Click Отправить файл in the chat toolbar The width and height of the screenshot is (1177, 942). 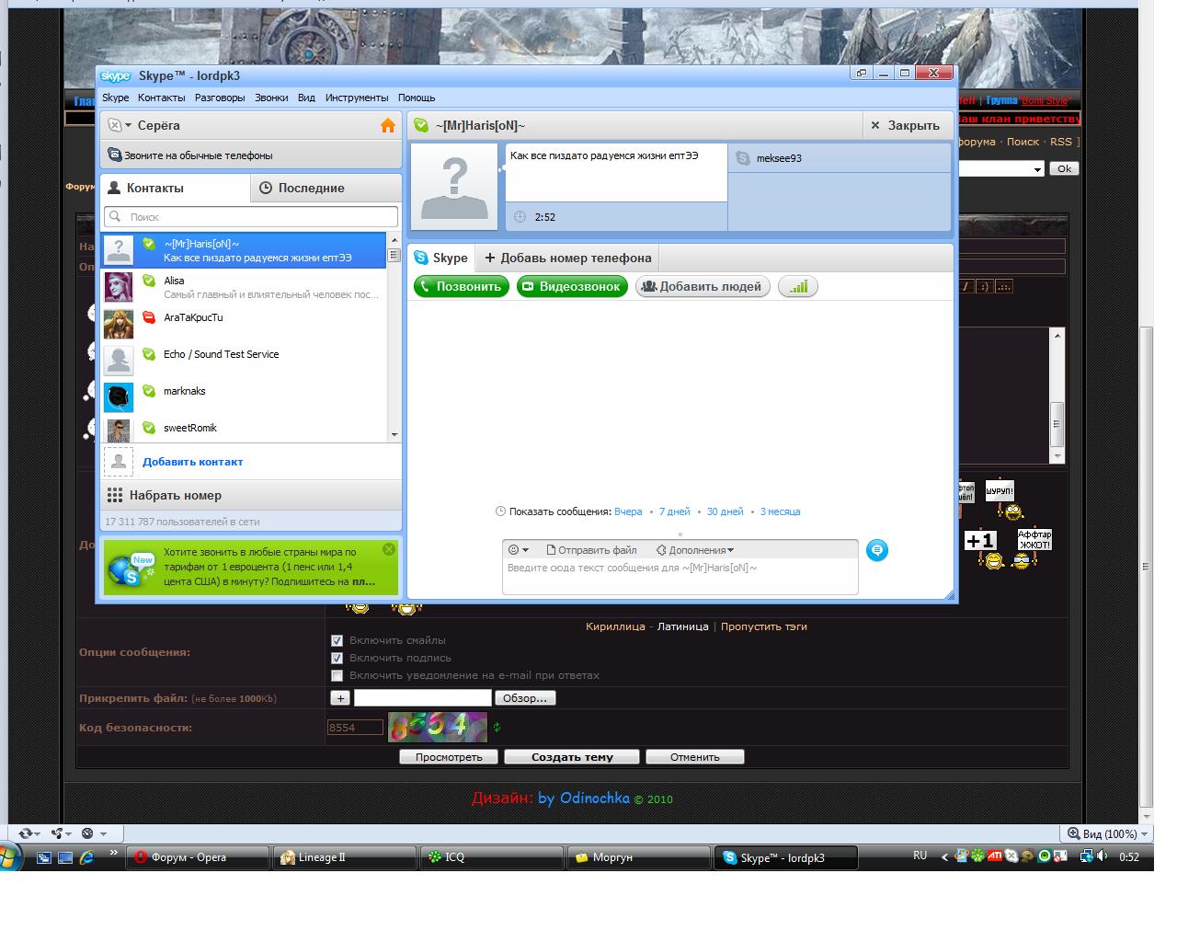pyautogui.click(x=592, y=550)
